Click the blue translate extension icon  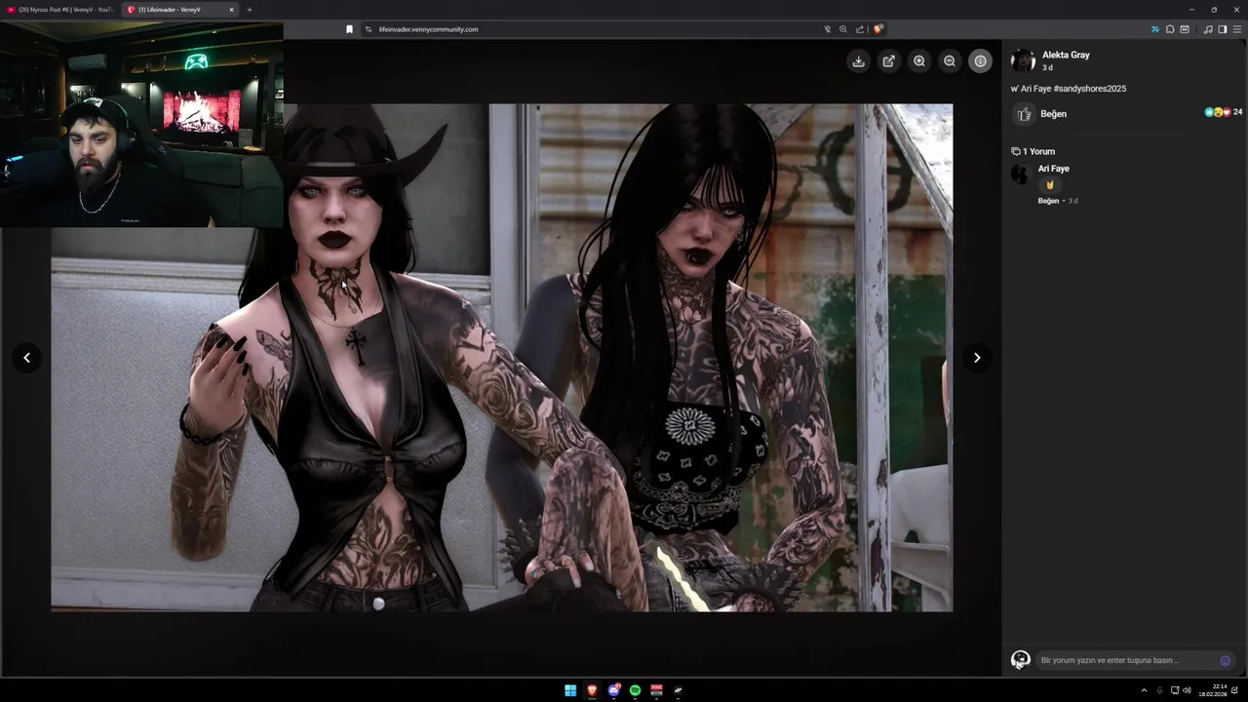(x=1155, y=29)
